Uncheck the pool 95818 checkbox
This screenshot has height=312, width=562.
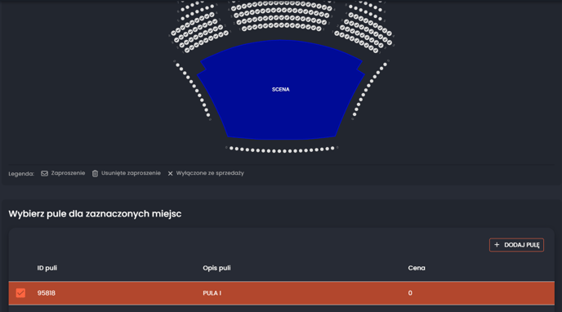click(x=20, y=293)
